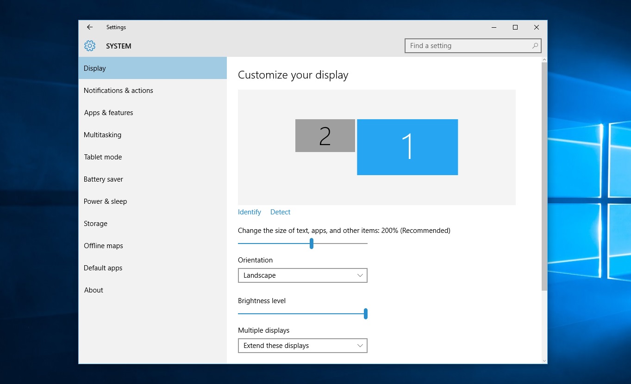Viewport: 631px width, 384px height.
Task: Click the back arrow in Settings
Action: point(89,27)
